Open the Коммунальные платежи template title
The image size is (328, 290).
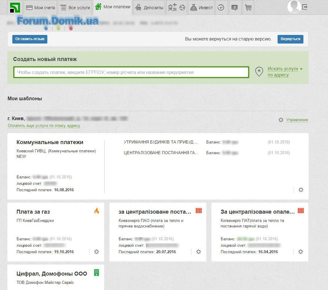click(x=50, y=142)
